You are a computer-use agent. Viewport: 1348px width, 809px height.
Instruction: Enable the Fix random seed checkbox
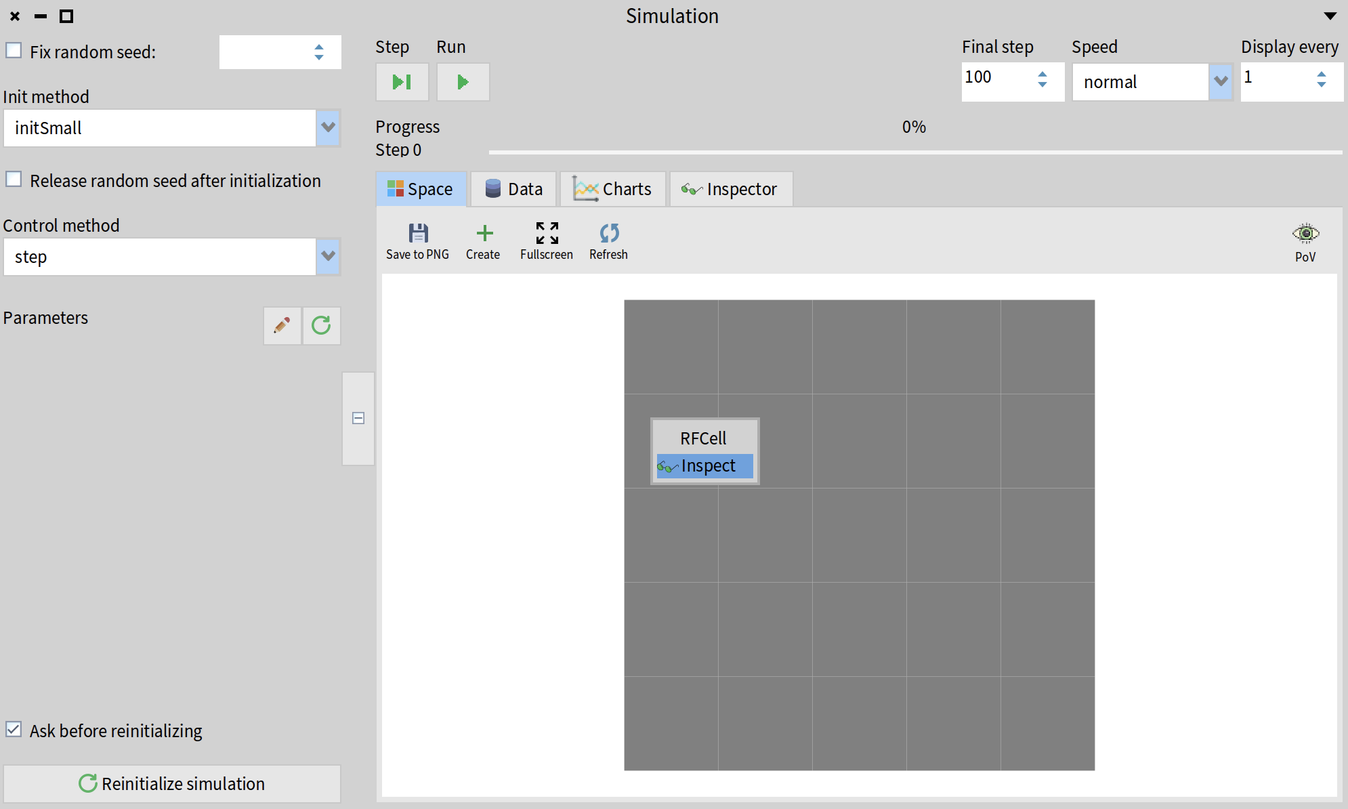click(14, 51)
